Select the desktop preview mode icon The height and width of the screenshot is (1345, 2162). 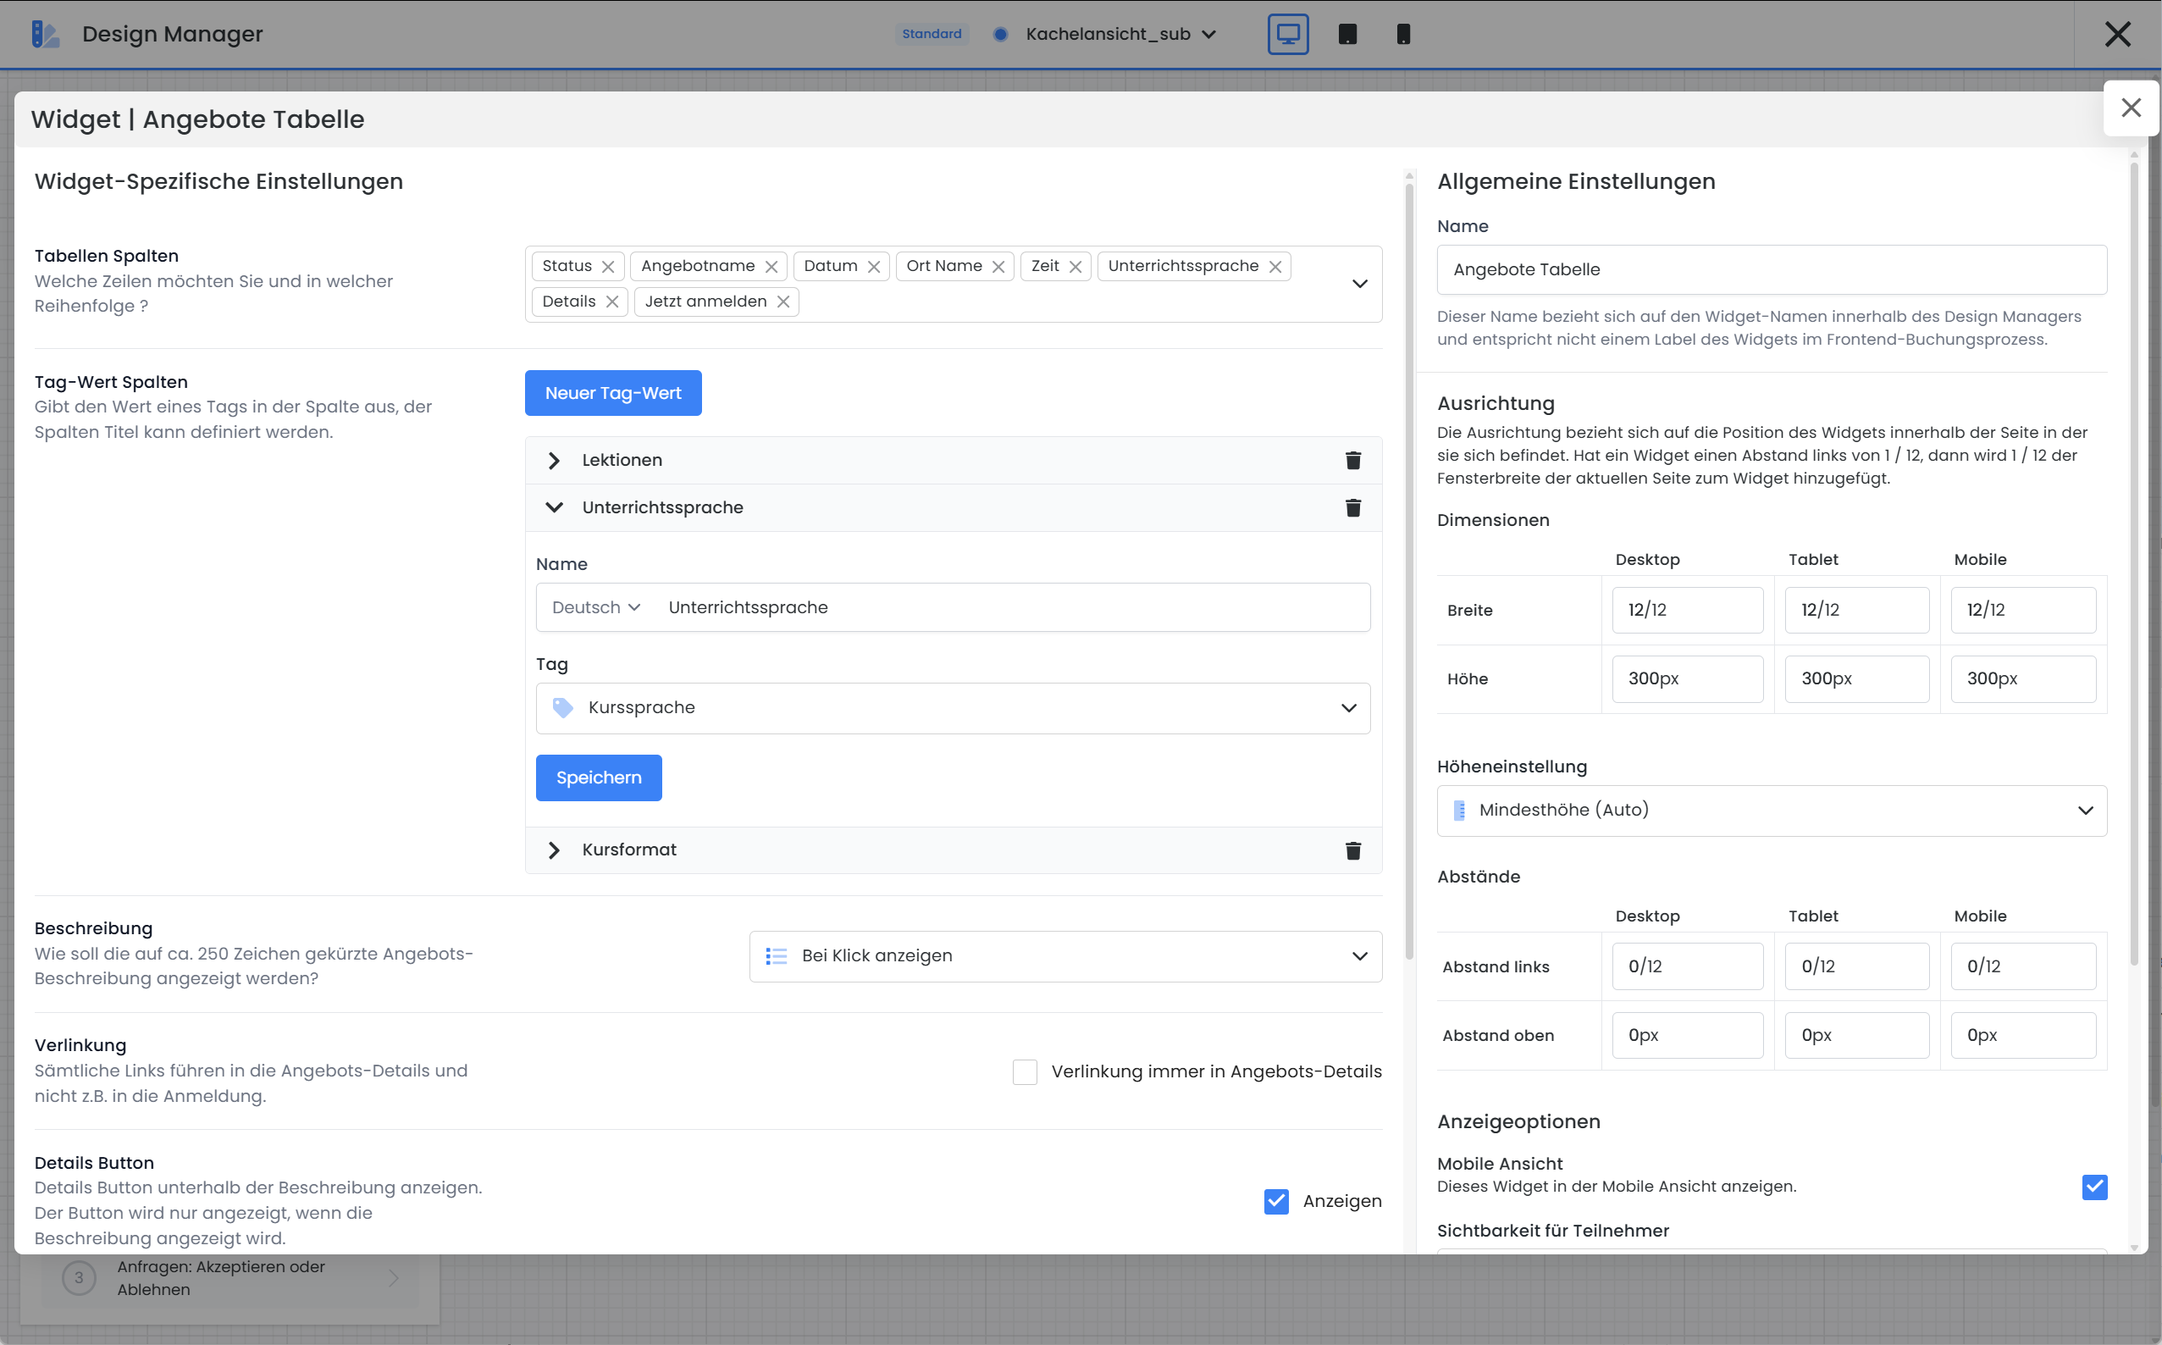1288,34
